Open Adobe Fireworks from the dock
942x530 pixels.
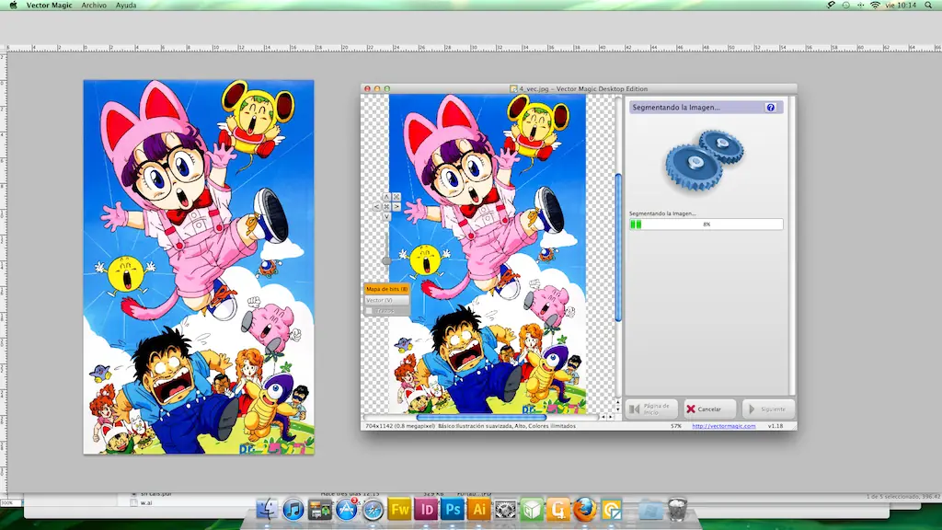click(x=399, y=510)
